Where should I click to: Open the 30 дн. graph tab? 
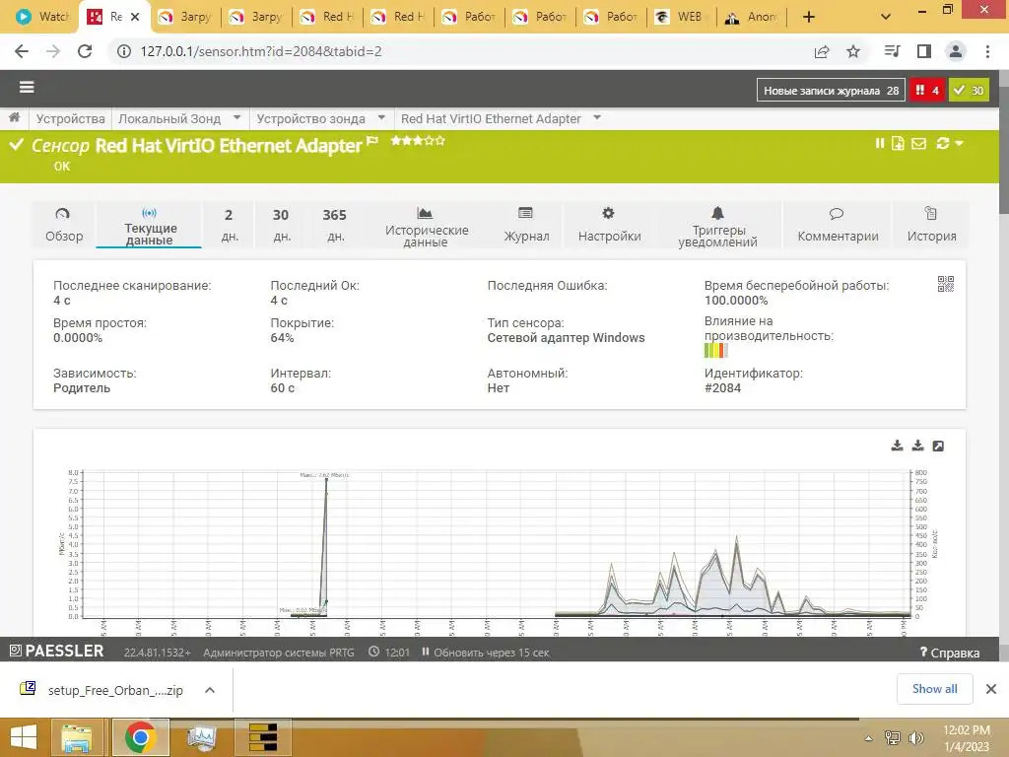pos(281,225)
